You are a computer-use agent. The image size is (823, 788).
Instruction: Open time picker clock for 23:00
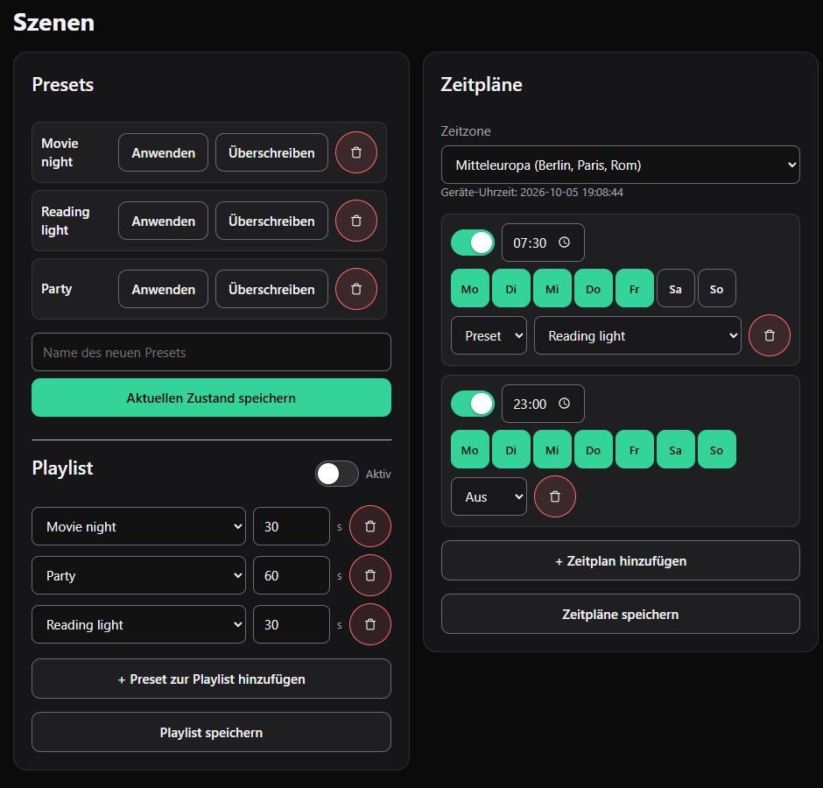point(564,403)
